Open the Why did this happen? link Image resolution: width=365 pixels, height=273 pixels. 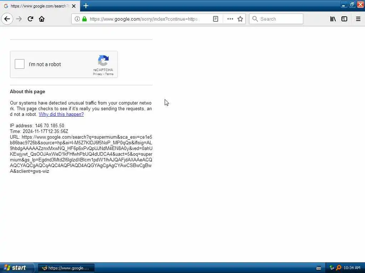(x=61, y=114)
